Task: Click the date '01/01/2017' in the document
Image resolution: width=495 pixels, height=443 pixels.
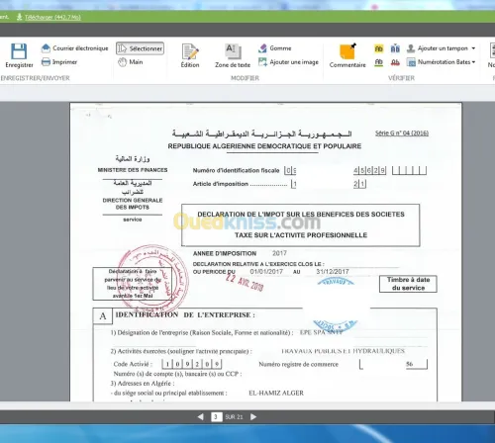Action: 266,272
